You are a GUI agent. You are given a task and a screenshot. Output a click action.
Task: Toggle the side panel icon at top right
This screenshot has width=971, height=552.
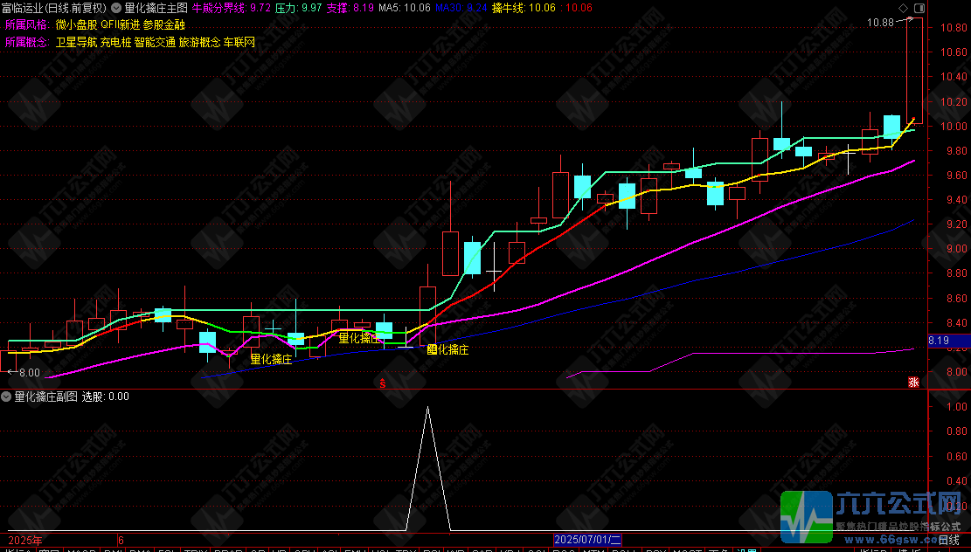919,8
